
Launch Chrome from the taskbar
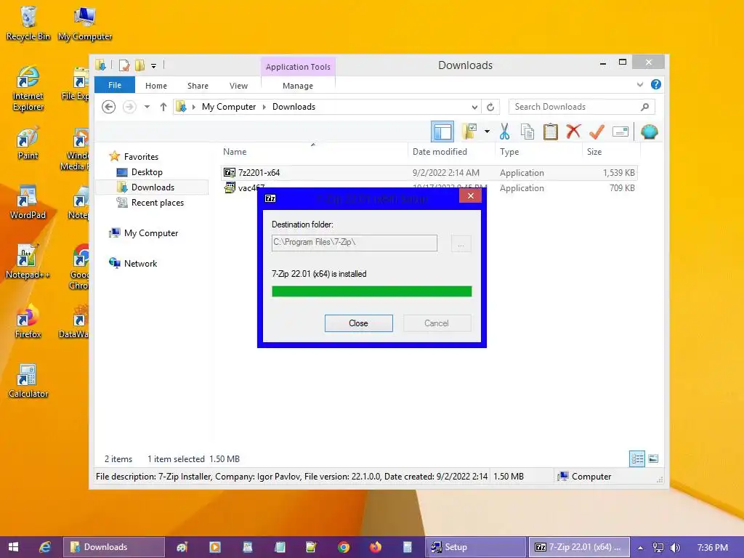point(344,547)
